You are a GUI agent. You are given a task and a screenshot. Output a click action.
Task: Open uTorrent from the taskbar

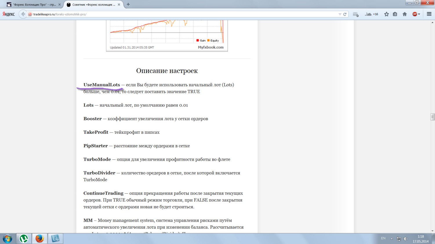pos(24,239)
